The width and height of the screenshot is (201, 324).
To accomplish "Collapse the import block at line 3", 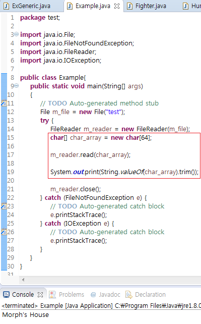I will (17, 34).
